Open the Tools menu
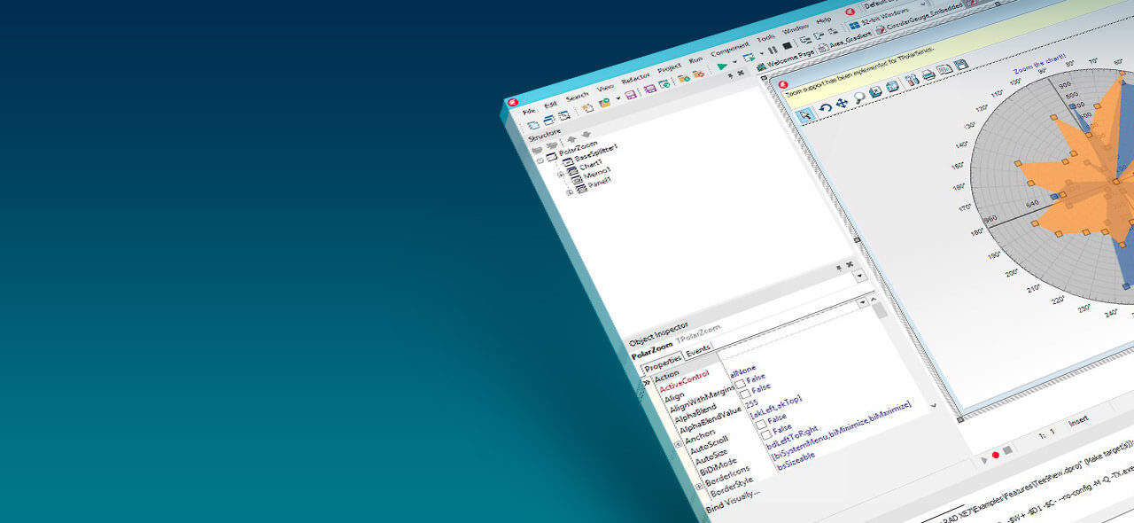 pyautogui.click(x=766, y=37)
